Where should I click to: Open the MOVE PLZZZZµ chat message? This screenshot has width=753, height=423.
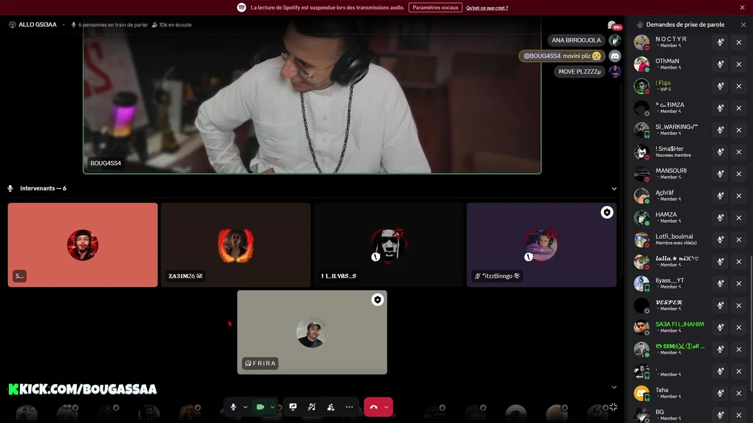tap(579, 72)
